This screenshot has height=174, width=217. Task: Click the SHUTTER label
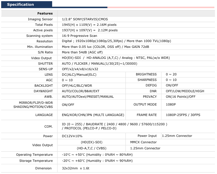tap(45, 64)
